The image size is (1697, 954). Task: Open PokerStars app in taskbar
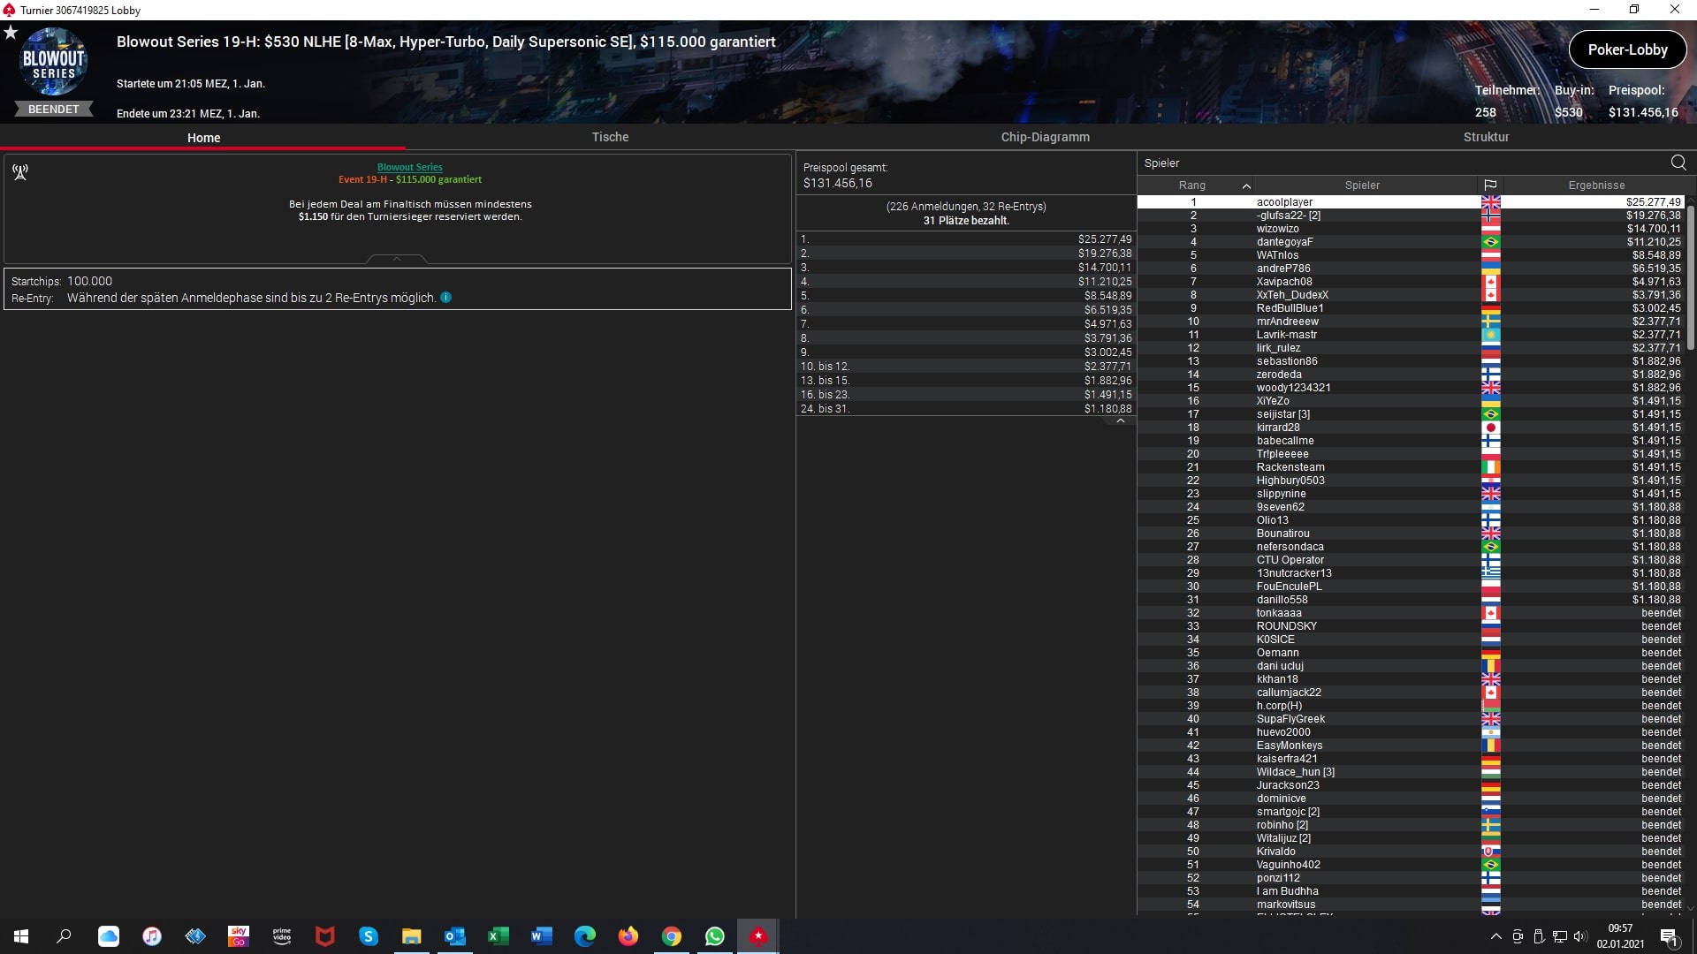click(x=758, y=936)
